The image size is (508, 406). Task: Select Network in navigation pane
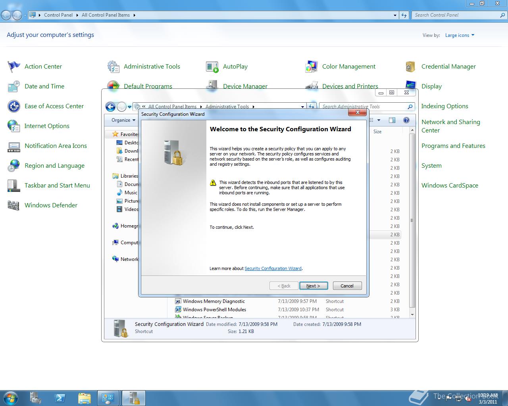coord(125,259)
